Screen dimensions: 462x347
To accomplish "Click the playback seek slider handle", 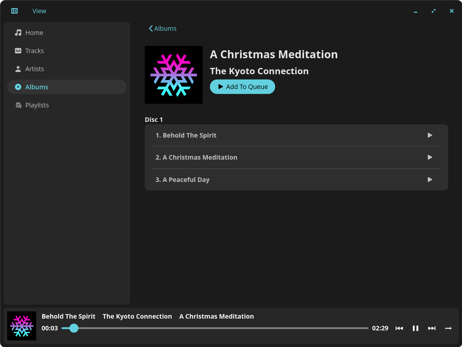I will click(x=74, y=328).
